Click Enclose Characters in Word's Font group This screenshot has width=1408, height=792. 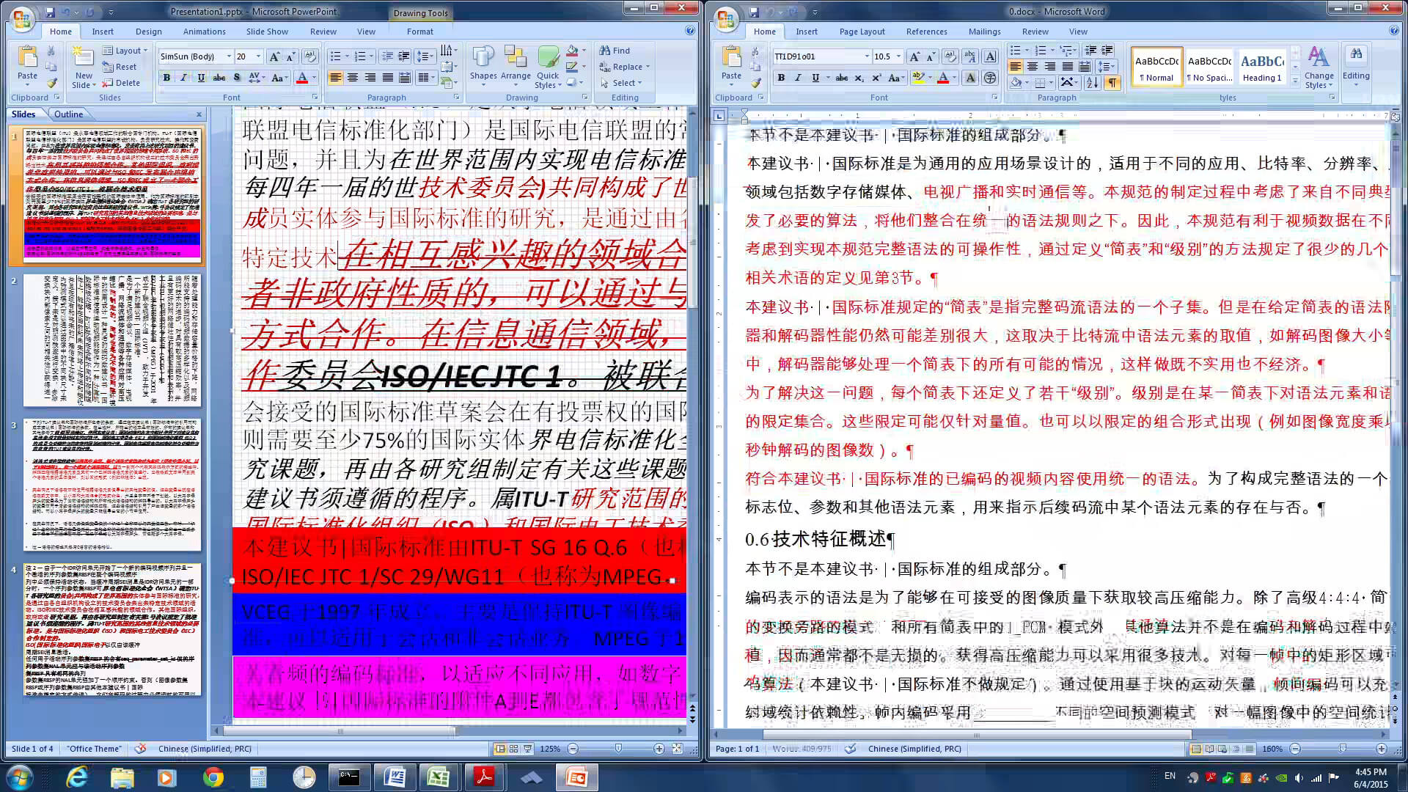tap(990, 78)
